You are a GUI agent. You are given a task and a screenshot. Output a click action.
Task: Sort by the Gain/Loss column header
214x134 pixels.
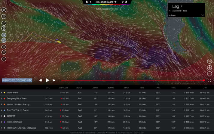click(x=63, y=88)
